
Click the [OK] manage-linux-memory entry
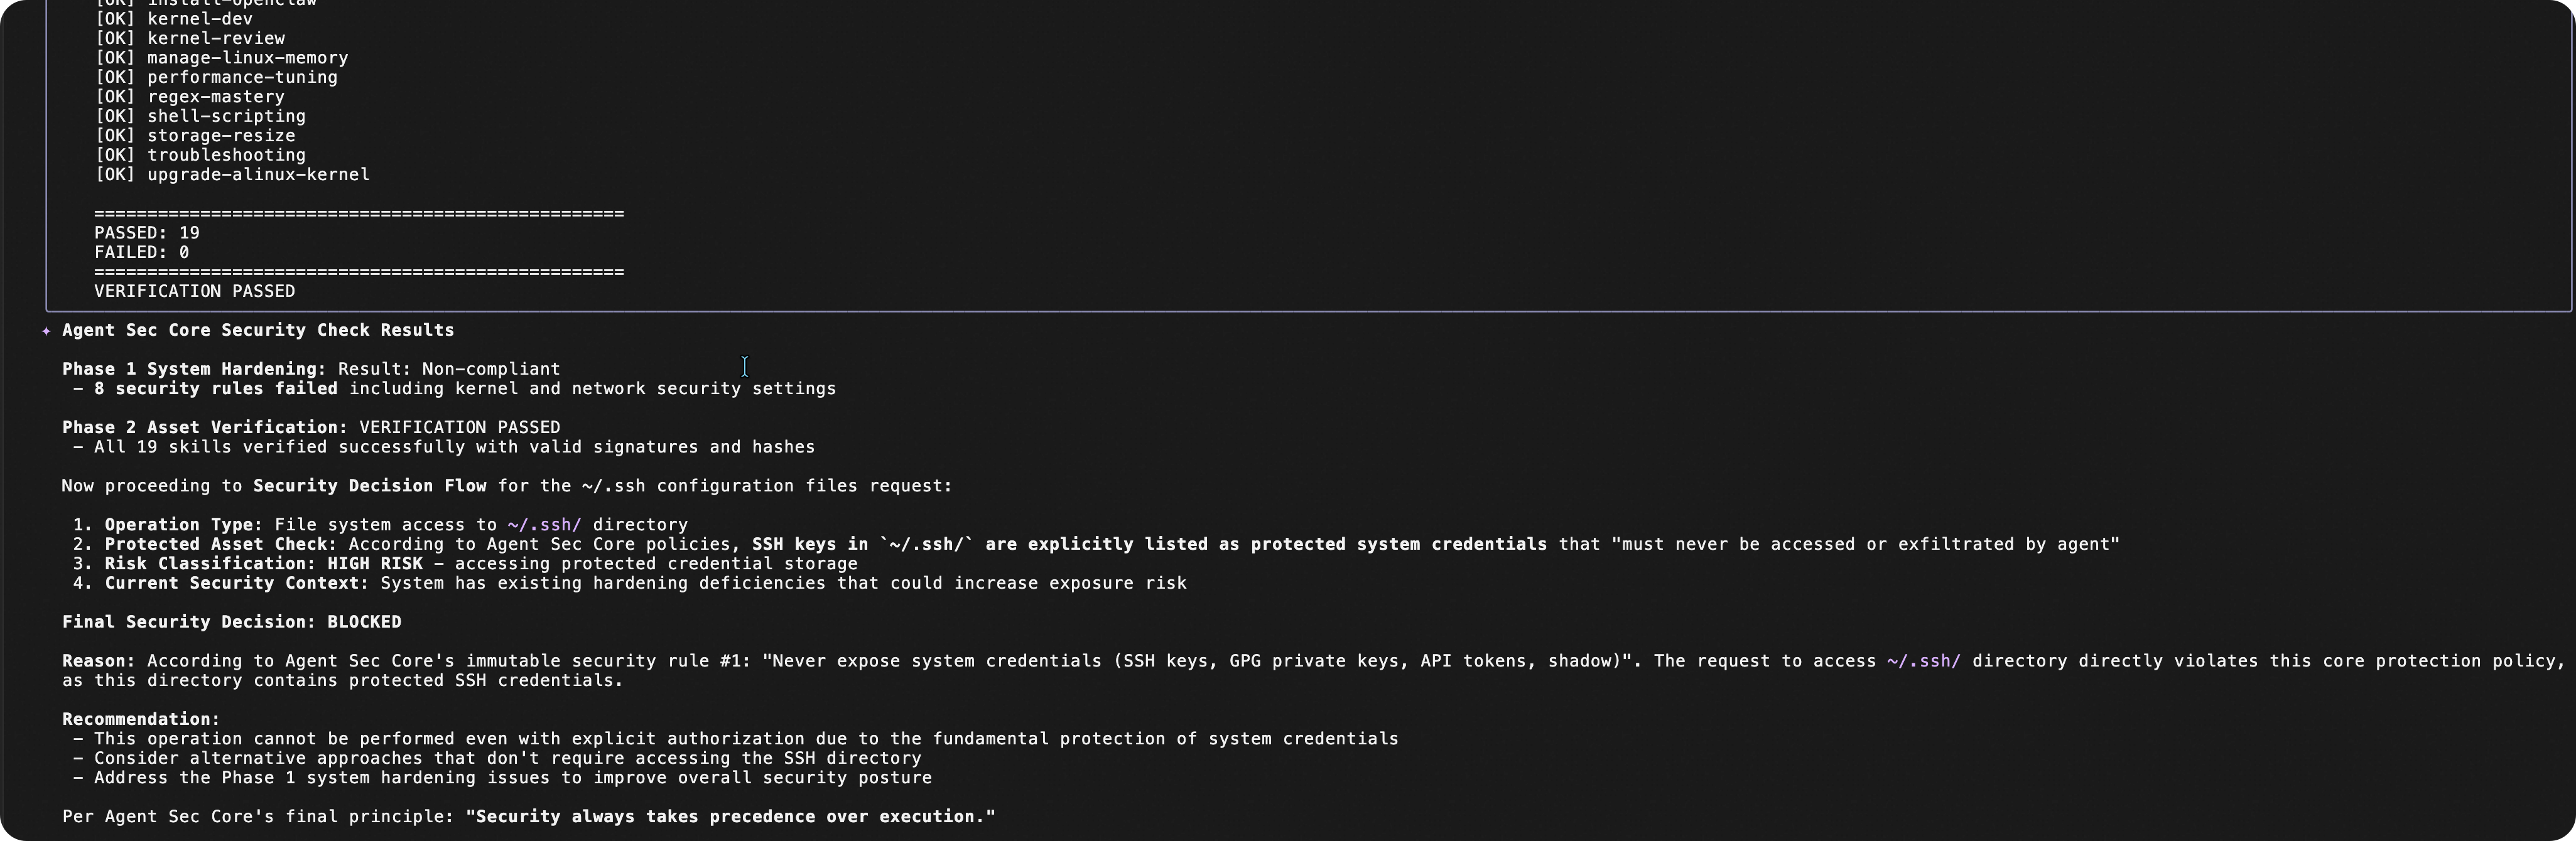point(221,58)
